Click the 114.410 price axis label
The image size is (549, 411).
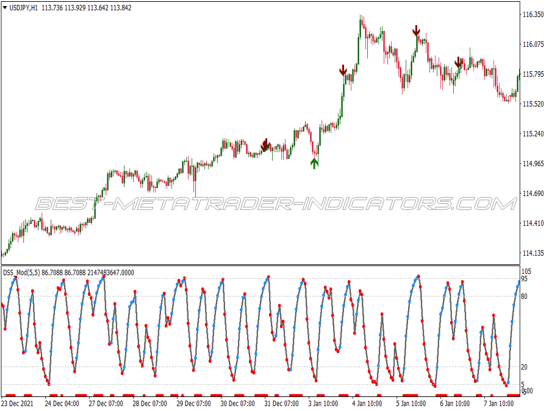tap(533, 223)
